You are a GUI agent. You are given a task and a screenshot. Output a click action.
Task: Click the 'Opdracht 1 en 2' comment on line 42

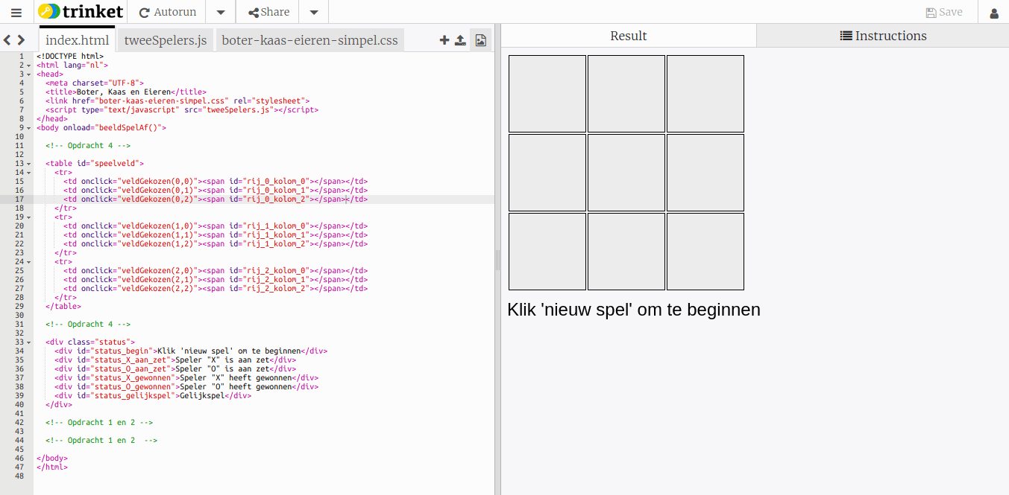[x=99, y=423]
